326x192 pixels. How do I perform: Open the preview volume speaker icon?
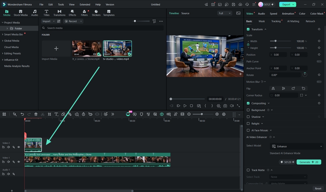[232, 106]
